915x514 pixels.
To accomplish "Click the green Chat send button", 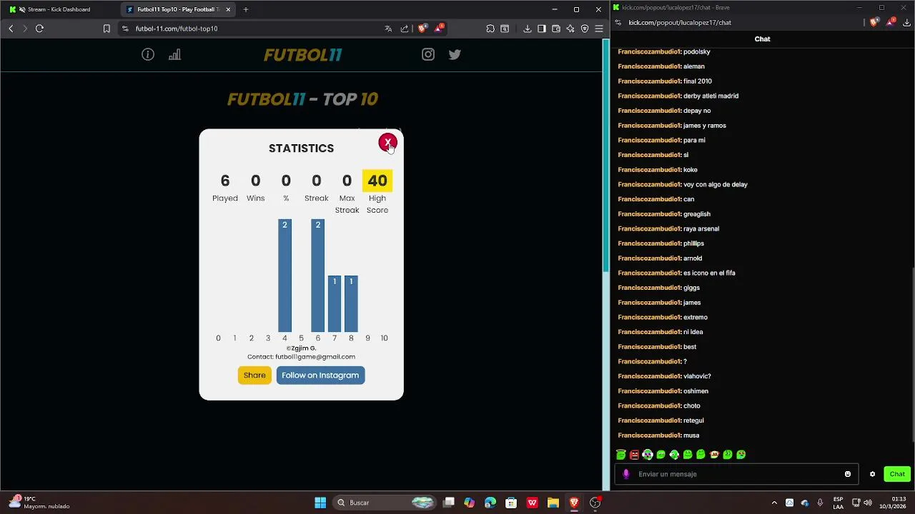I will 897,474.
